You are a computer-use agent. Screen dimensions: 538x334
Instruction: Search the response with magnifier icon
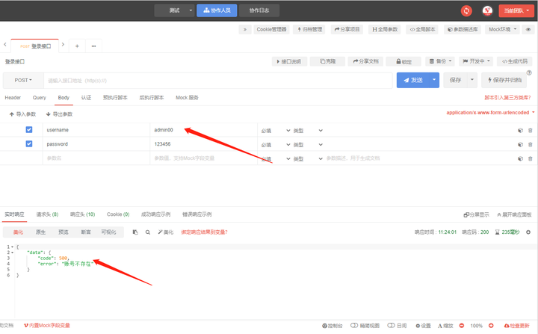pyautogui.click(x=147, y=232)
